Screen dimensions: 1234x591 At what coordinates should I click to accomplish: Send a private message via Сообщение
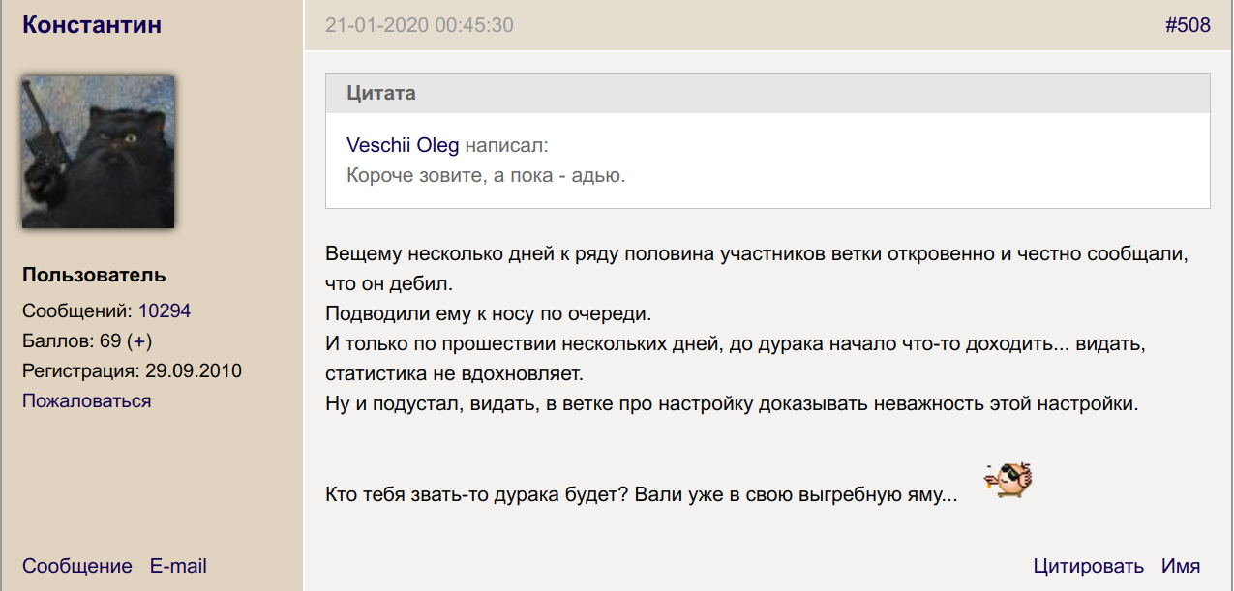coord(77,566)
